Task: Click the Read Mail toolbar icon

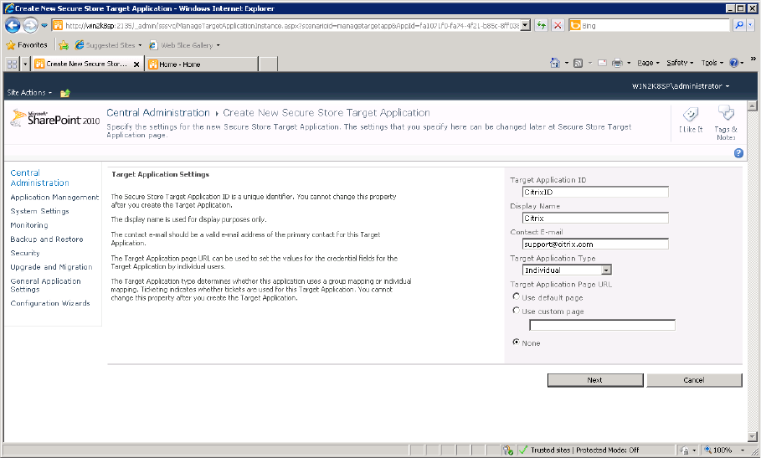Action: pyautogui.click(x=602, y=63)
